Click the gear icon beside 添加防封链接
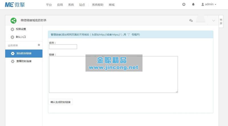 click(13, 53)
